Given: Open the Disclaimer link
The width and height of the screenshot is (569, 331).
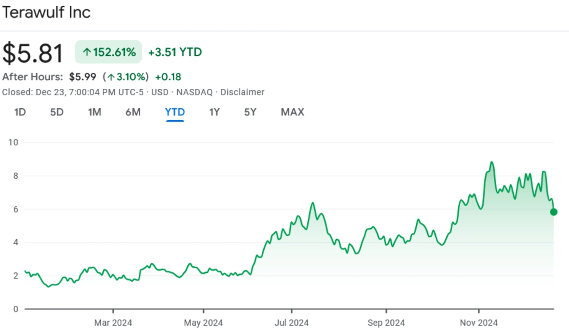Looking at the screenshot, I should tap(242, 92).
